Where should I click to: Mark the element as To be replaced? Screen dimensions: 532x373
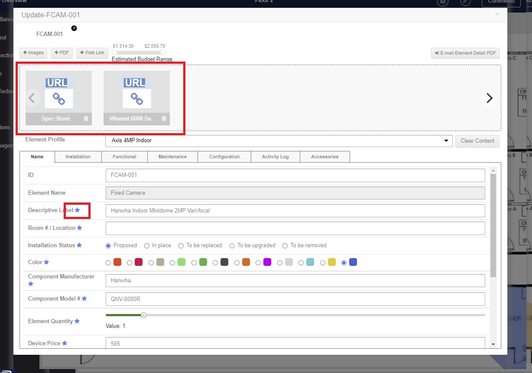click(181, 245)
